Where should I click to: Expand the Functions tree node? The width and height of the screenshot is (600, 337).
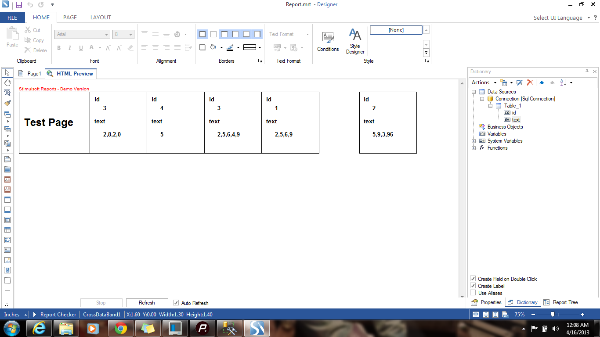click(474, 148)
